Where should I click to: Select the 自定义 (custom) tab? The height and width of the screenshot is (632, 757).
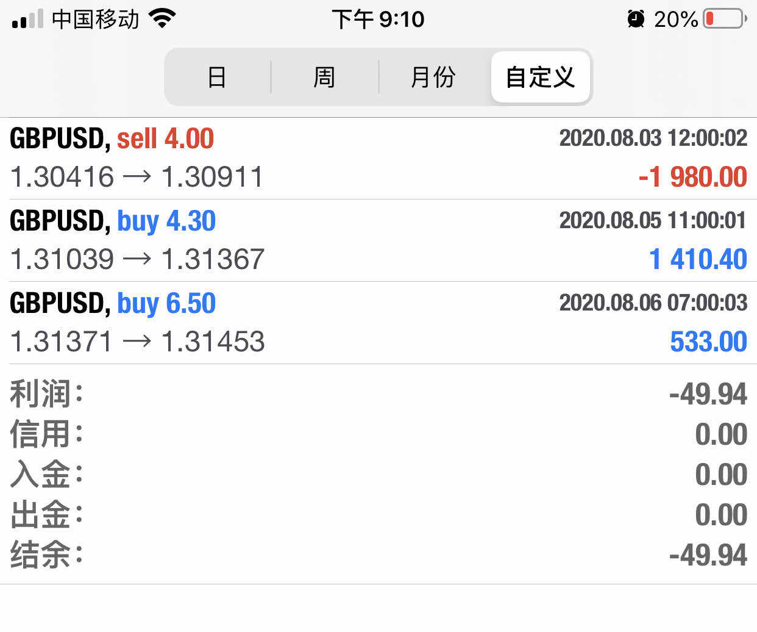[540, 77]
